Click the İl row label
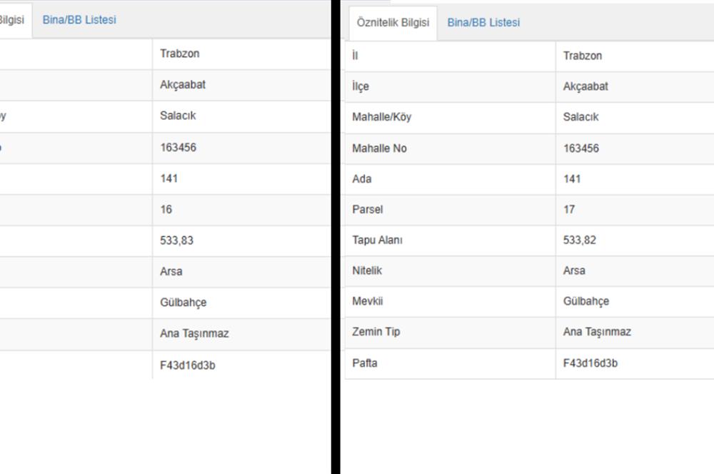This screenshot has height=474, width=714. coord(356,56)
